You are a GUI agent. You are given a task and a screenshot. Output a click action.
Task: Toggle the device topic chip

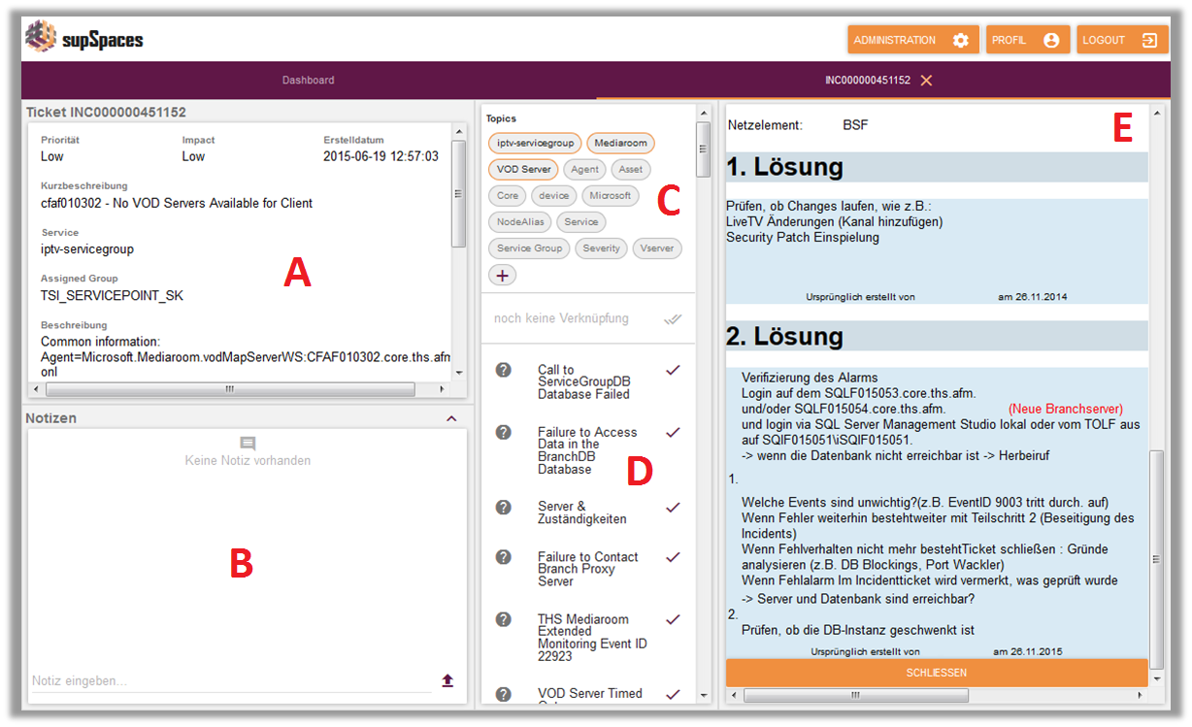click(554, 195)
